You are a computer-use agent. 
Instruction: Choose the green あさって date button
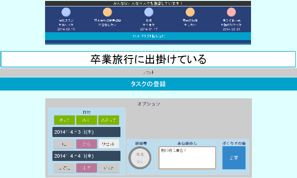tap(109, 120)
